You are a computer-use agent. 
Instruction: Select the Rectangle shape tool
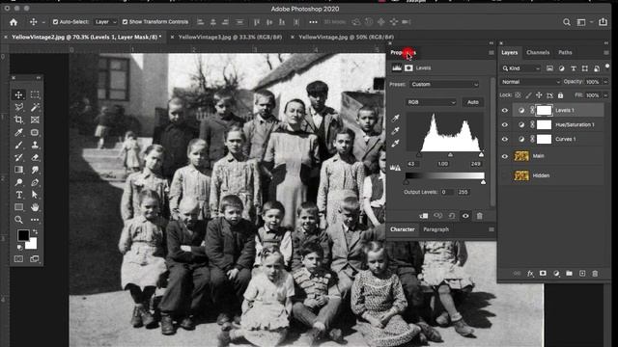(x=18, y=207)
